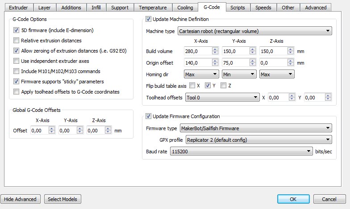Switch to the Temperature tab

pyautogui.click(x=153, y=8)
